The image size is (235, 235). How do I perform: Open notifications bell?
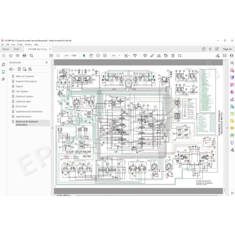(x=210, y=49)
